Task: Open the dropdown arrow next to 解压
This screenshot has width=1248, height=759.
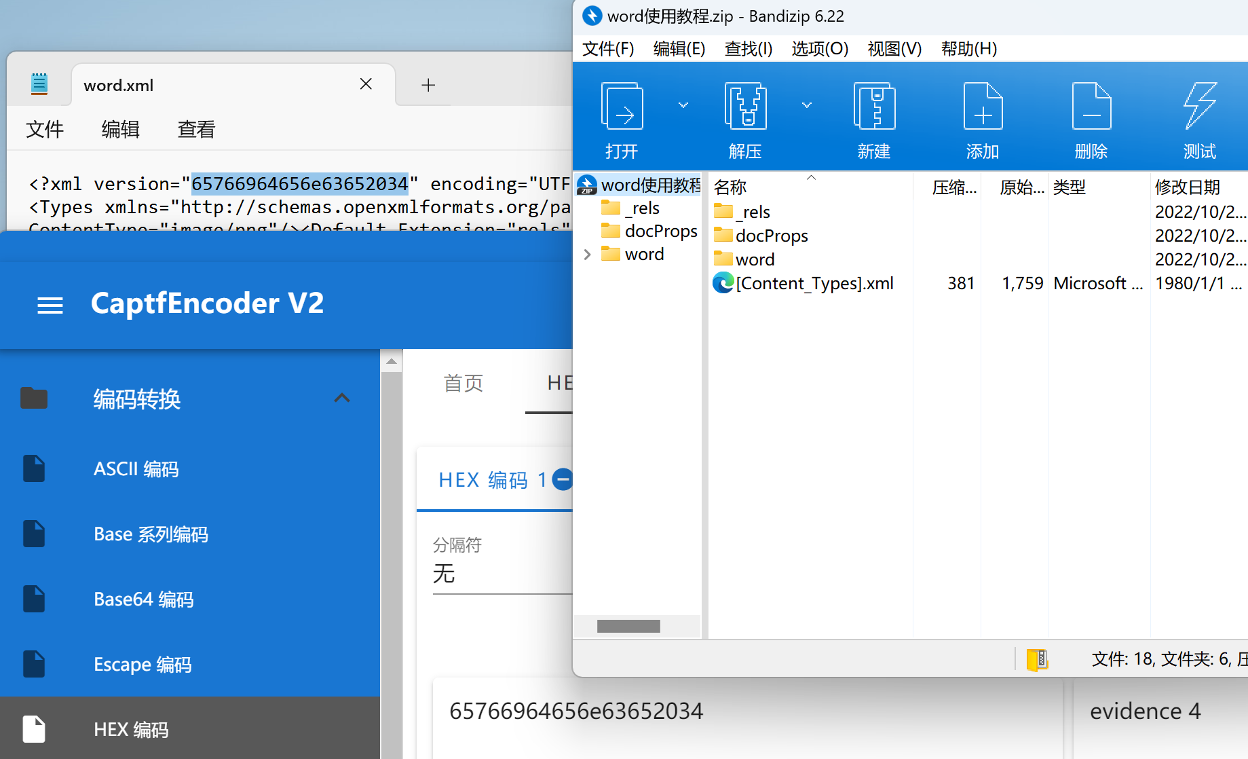Action: point(807,105)
